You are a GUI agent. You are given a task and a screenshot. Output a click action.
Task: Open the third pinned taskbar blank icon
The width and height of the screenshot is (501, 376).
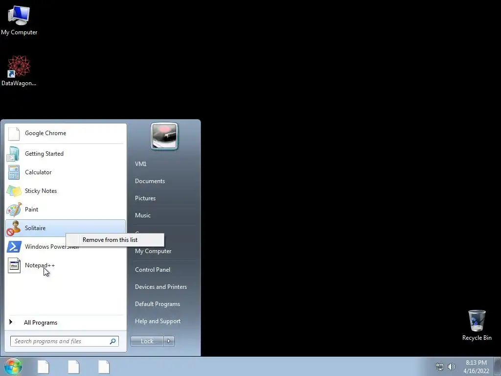tap(104, 367)
